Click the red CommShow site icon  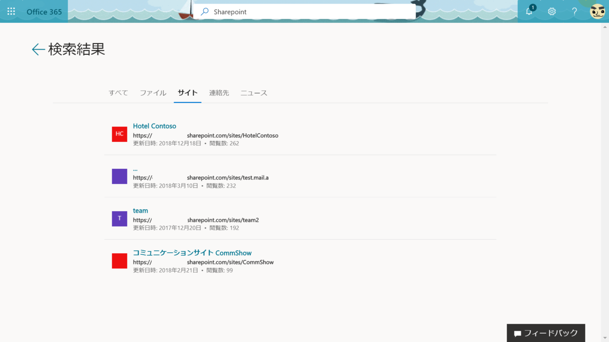119,261
